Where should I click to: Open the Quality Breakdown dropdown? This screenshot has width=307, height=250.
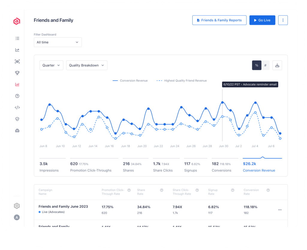tap(87, 65)
